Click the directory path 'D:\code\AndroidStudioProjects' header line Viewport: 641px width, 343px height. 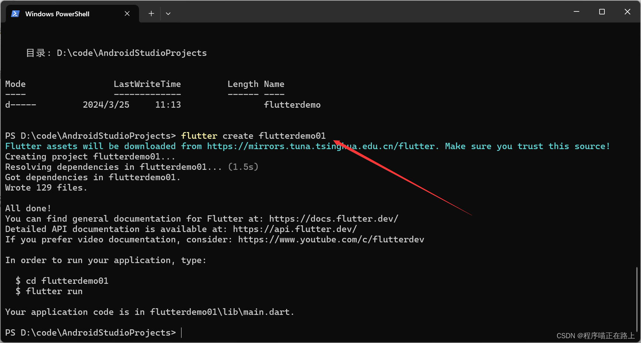tap(116, 53)
